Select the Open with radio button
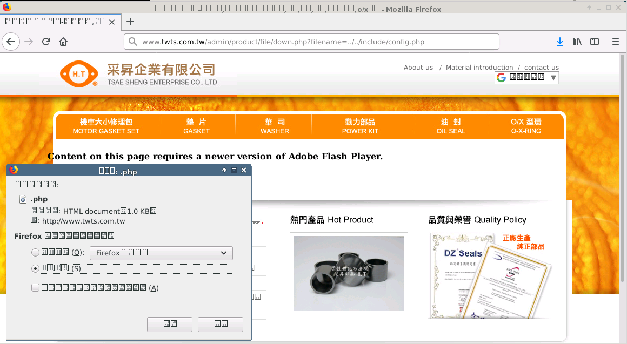Screen dimensions: 627x344 click(35, 253)
